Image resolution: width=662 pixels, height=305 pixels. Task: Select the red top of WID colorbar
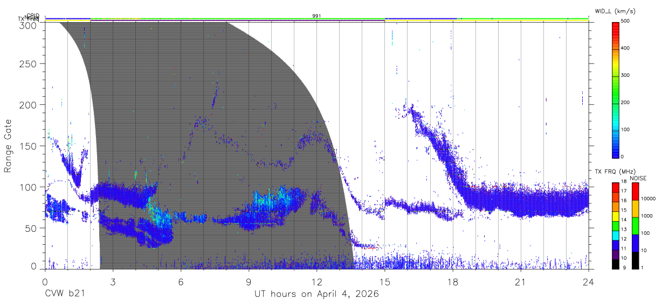coord(615,27)
